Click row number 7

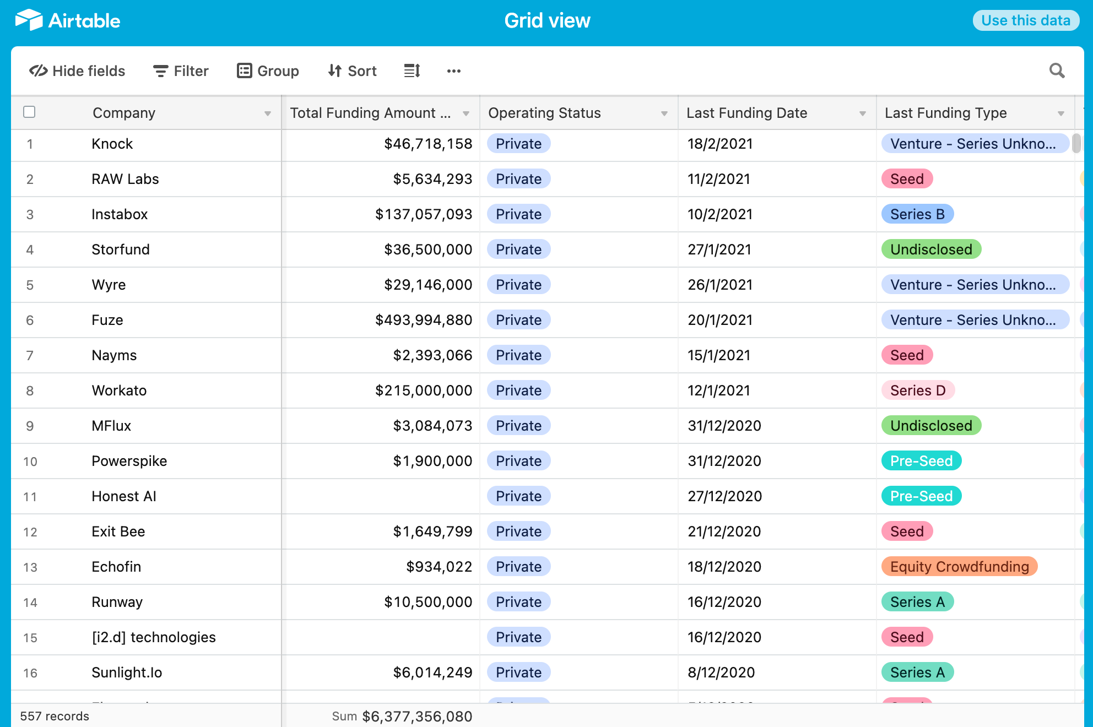30,355
